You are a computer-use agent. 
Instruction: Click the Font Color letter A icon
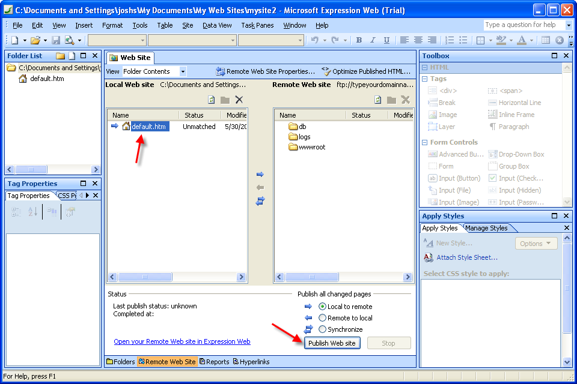click(x=522, y=40)
